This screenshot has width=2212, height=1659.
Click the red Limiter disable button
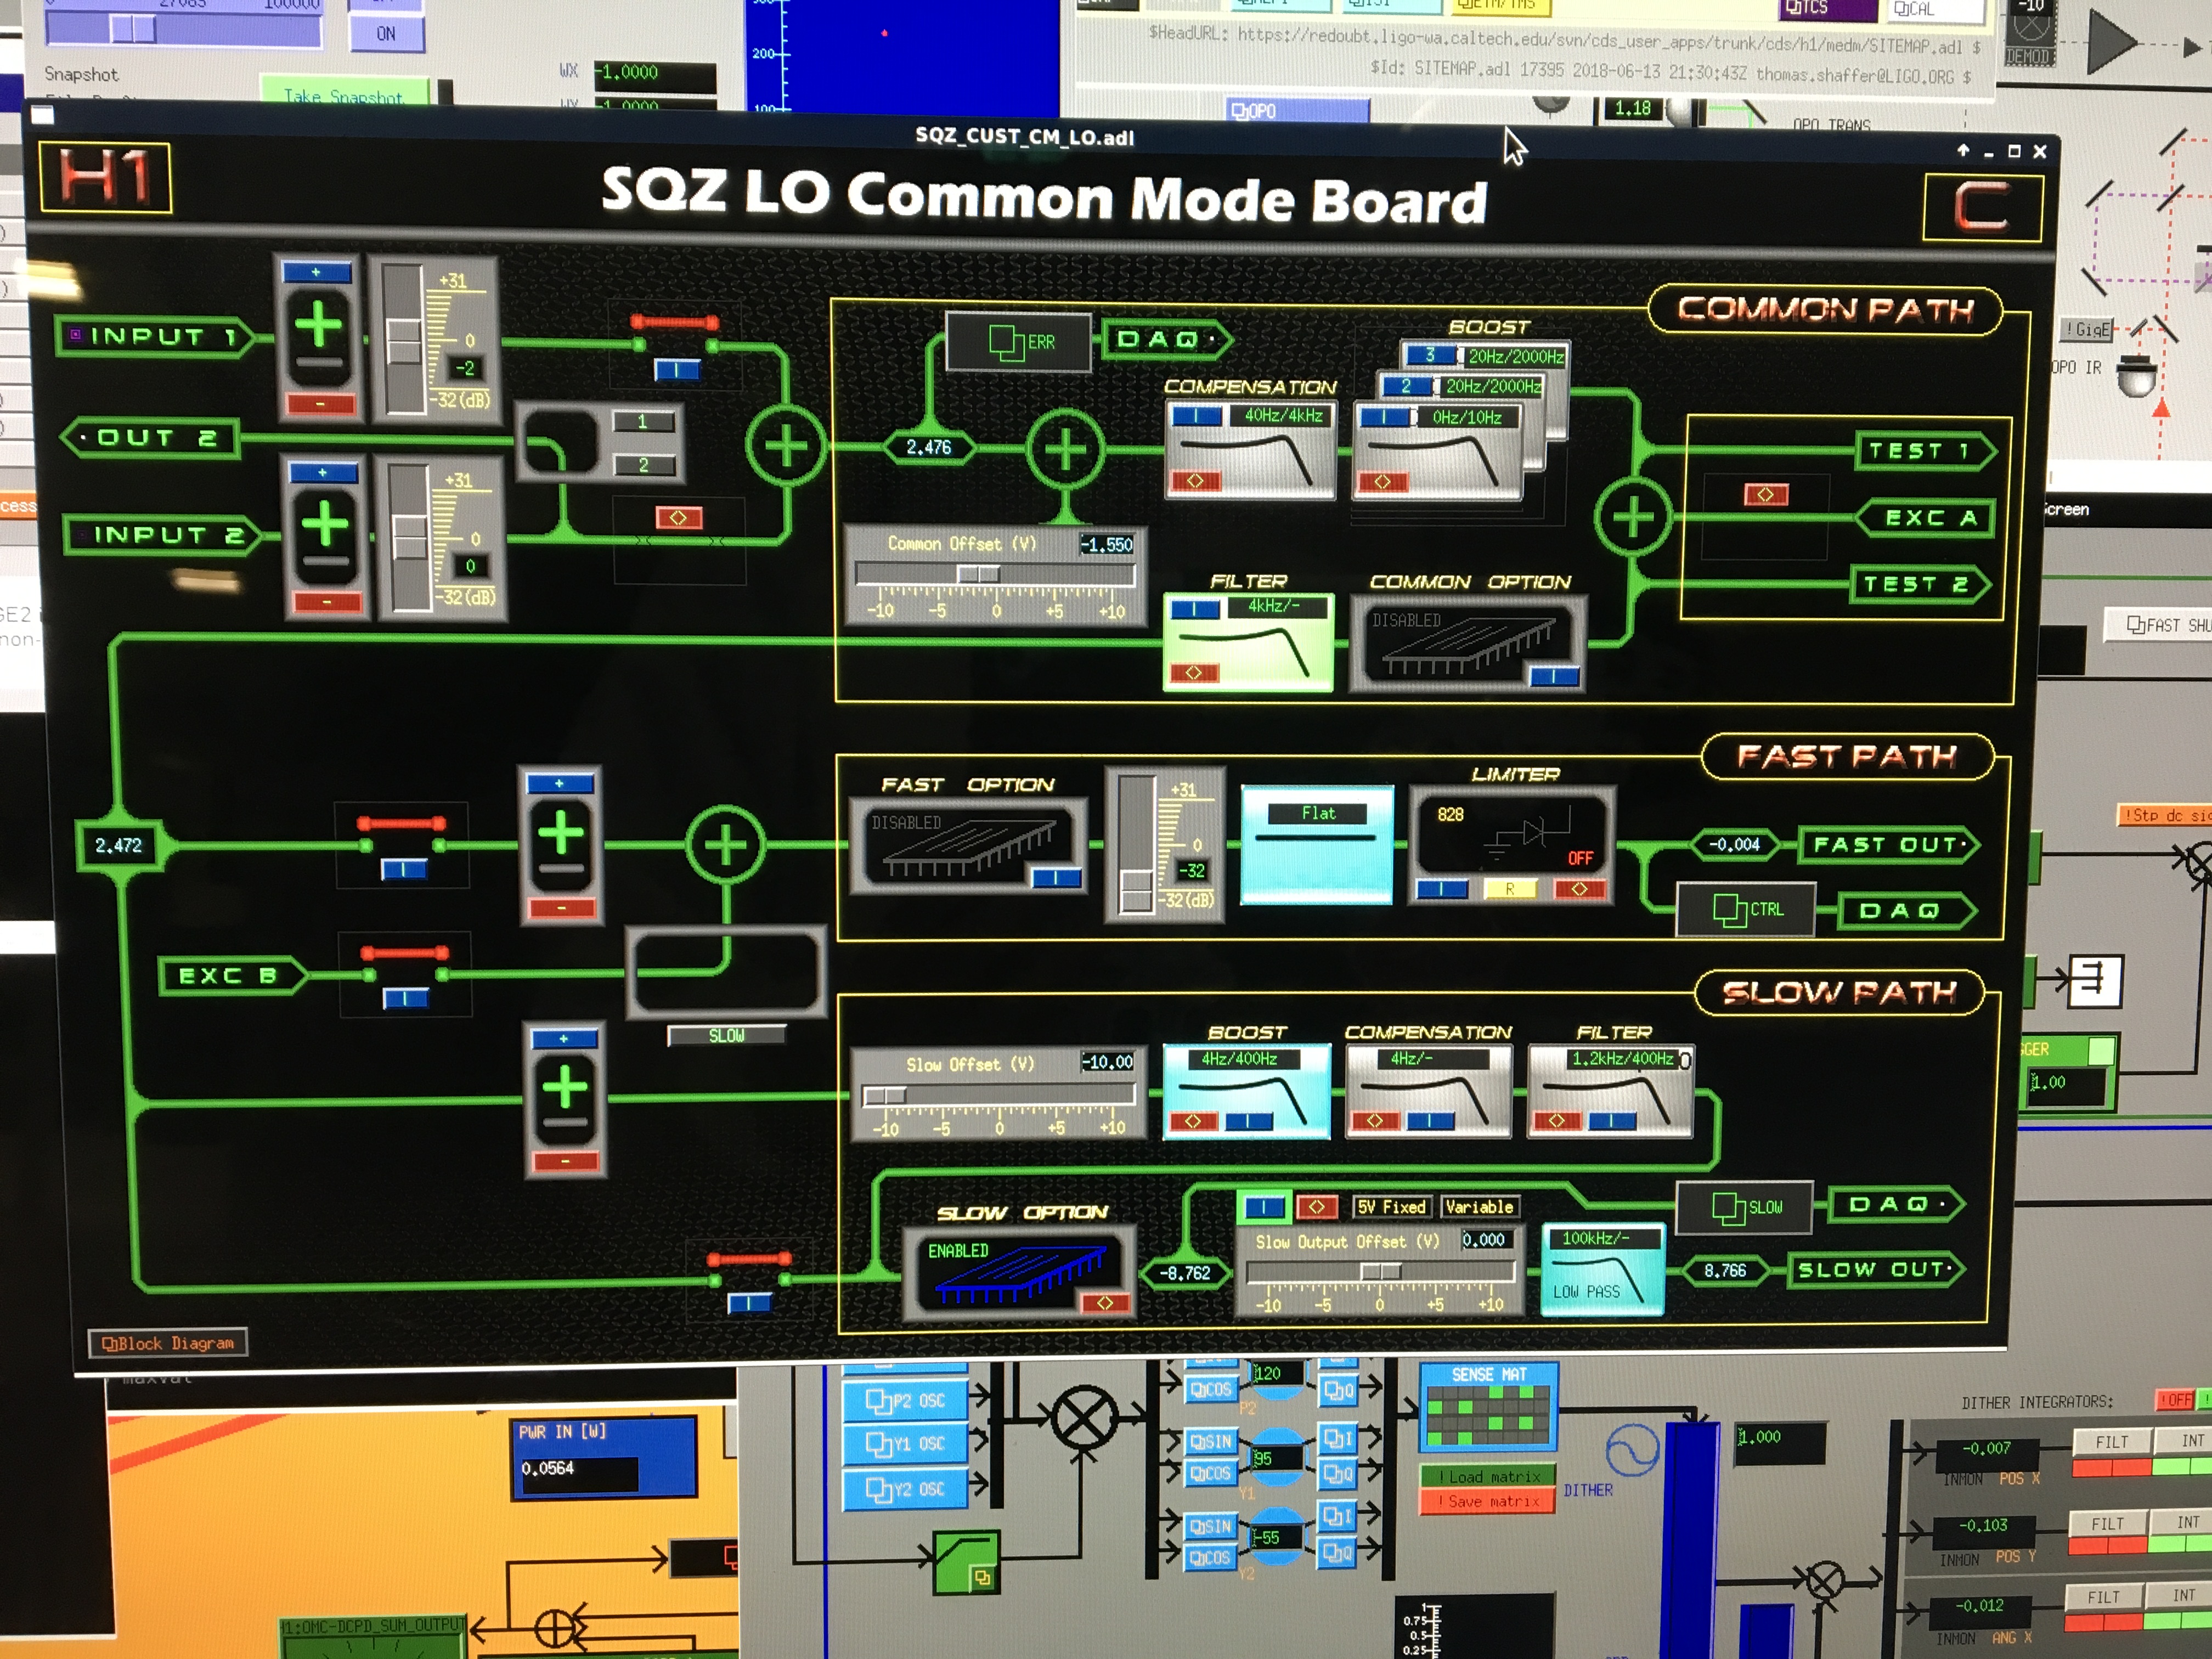tap(1579, 889)
